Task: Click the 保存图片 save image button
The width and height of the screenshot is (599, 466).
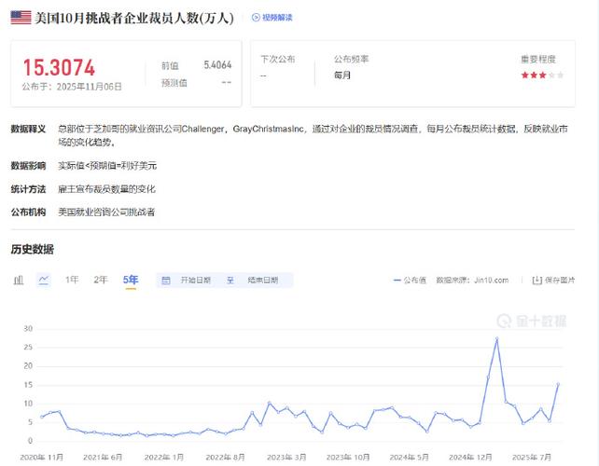Action: pos(553,281)
